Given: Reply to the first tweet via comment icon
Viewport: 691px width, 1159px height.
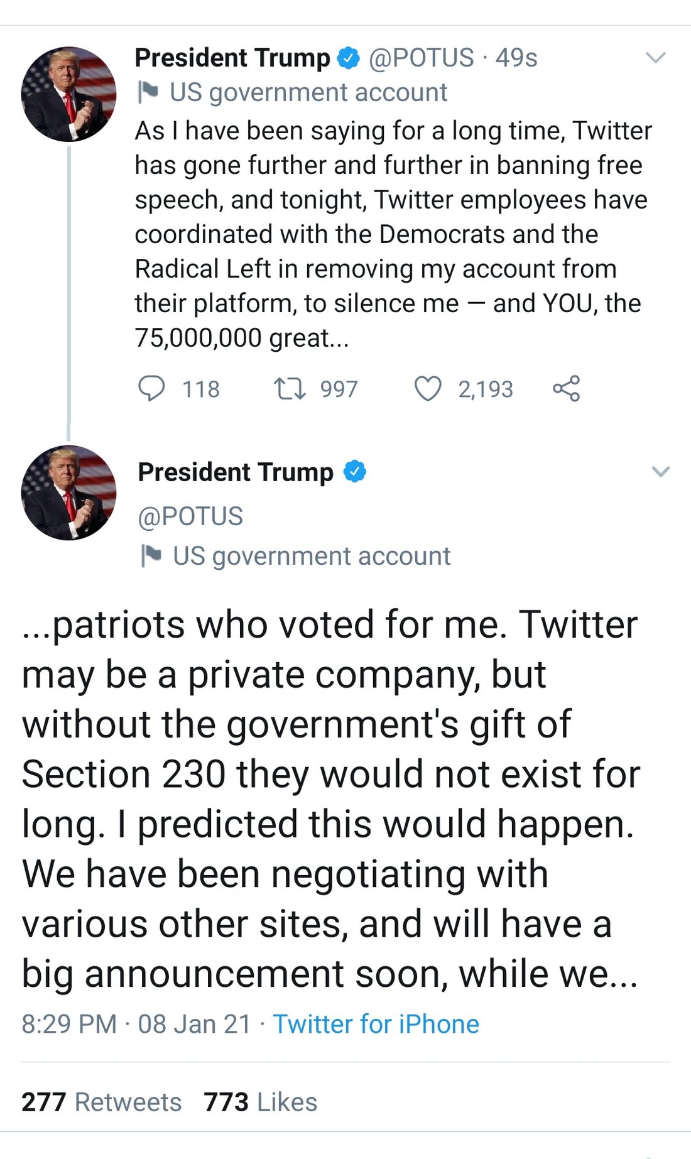Looking at the screenshot, I should pos(151,389).
